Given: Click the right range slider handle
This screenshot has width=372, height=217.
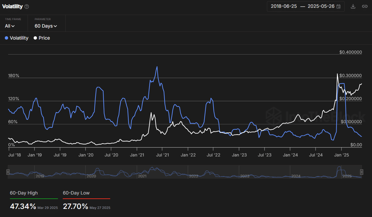Looking at the screenshot, I should click(x=362, y=172).
